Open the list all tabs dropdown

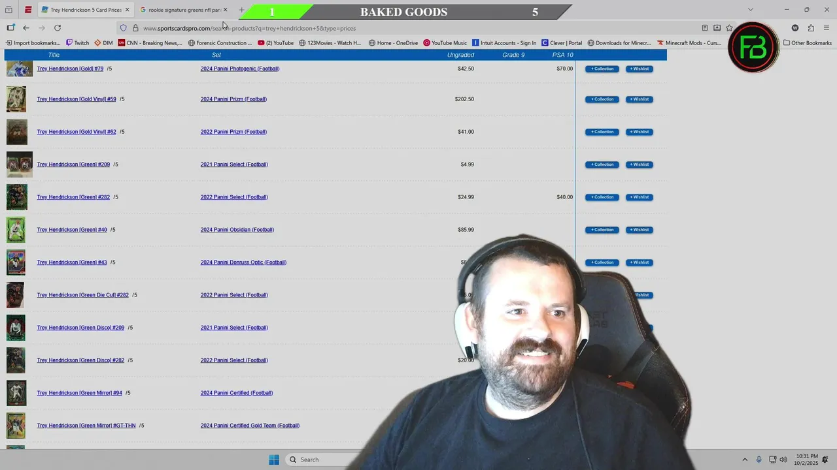tap(750, 10)
